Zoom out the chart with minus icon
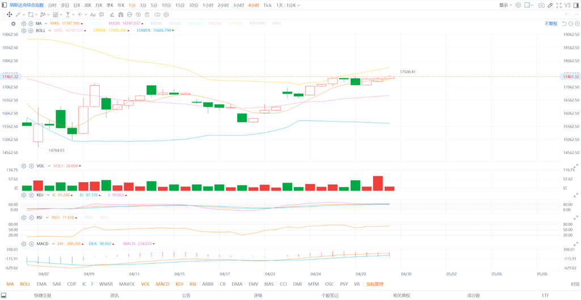Viewport: 581px width, 300px height. (x=571, y=23)
